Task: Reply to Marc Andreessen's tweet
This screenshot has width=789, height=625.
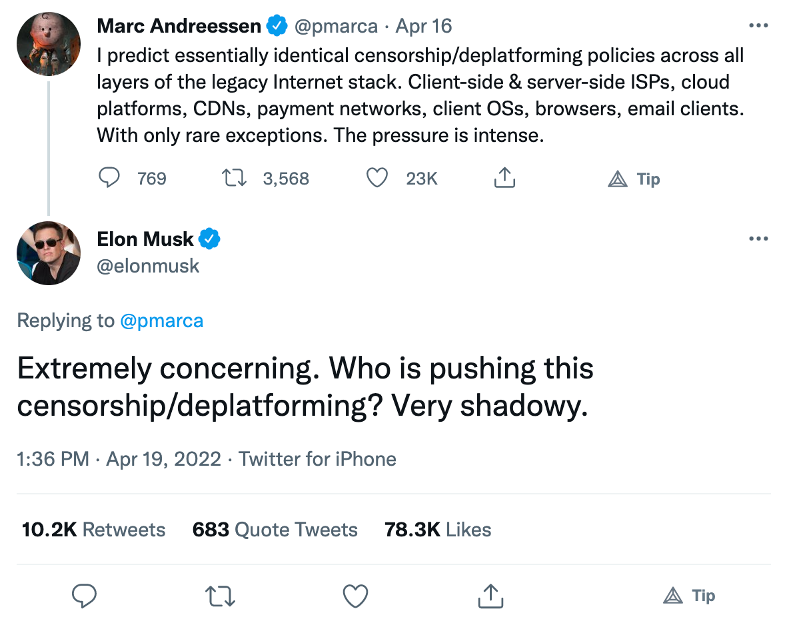Action: tap(109, 178)
